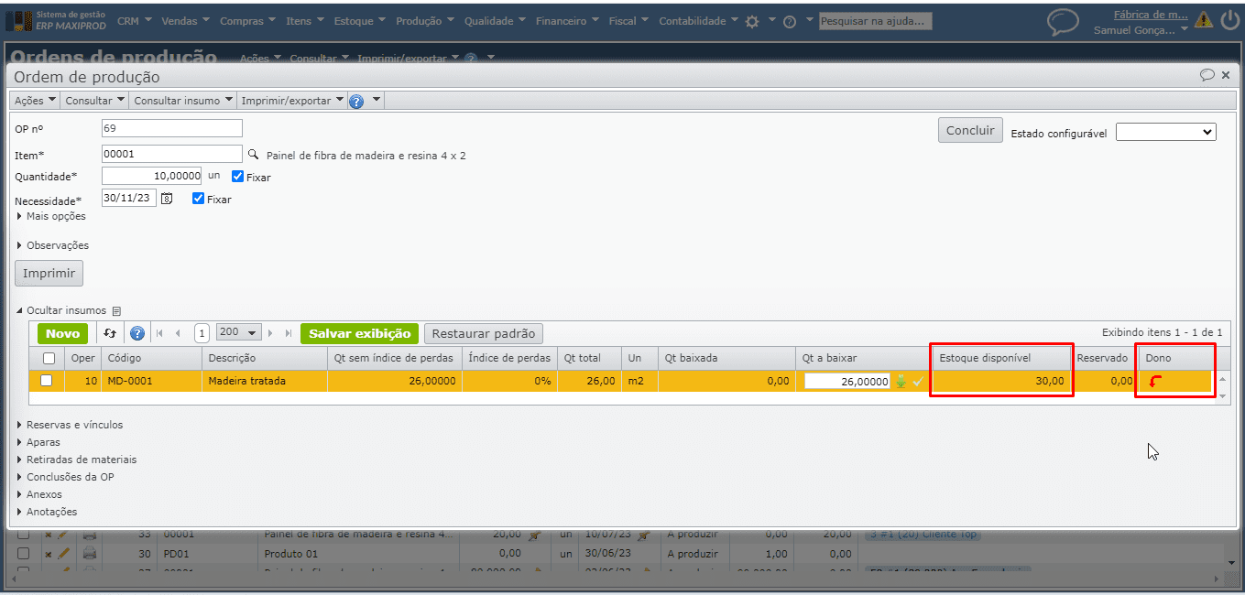Screen dimensions: 1245x595
Task: Click the magnifier next to Item field
Action: (254, 154)
